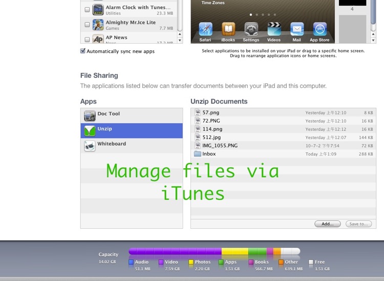Screen dimensions: 384x281
Task: Click the Unzip Documents heading
Action: 219,101
